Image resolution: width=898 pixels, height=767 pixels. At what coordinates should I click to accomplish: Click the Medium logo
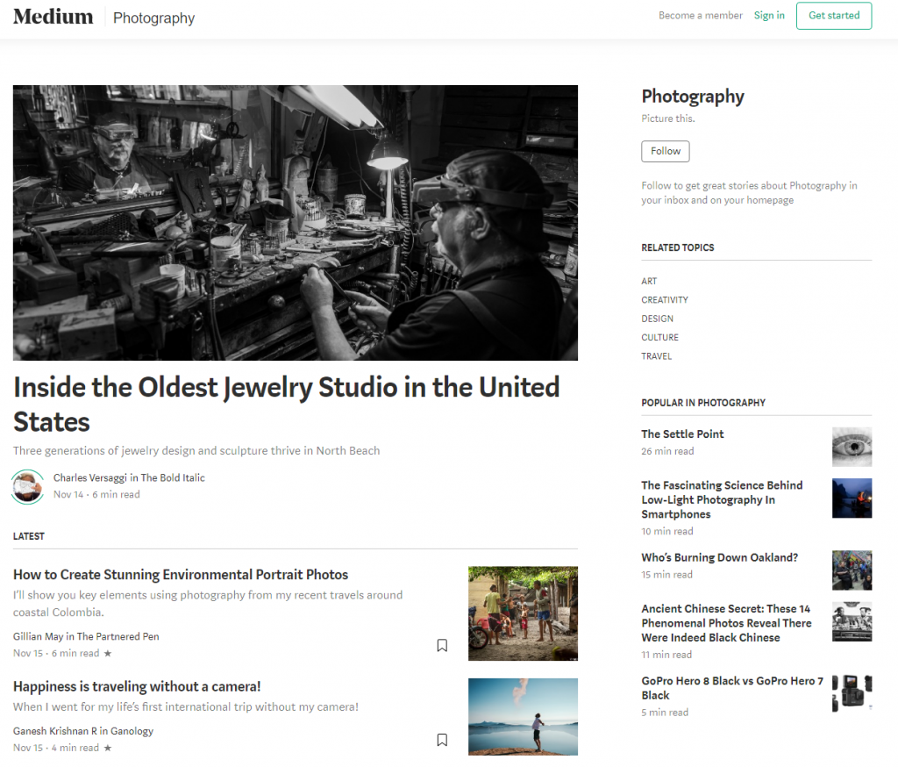point(53,17)
